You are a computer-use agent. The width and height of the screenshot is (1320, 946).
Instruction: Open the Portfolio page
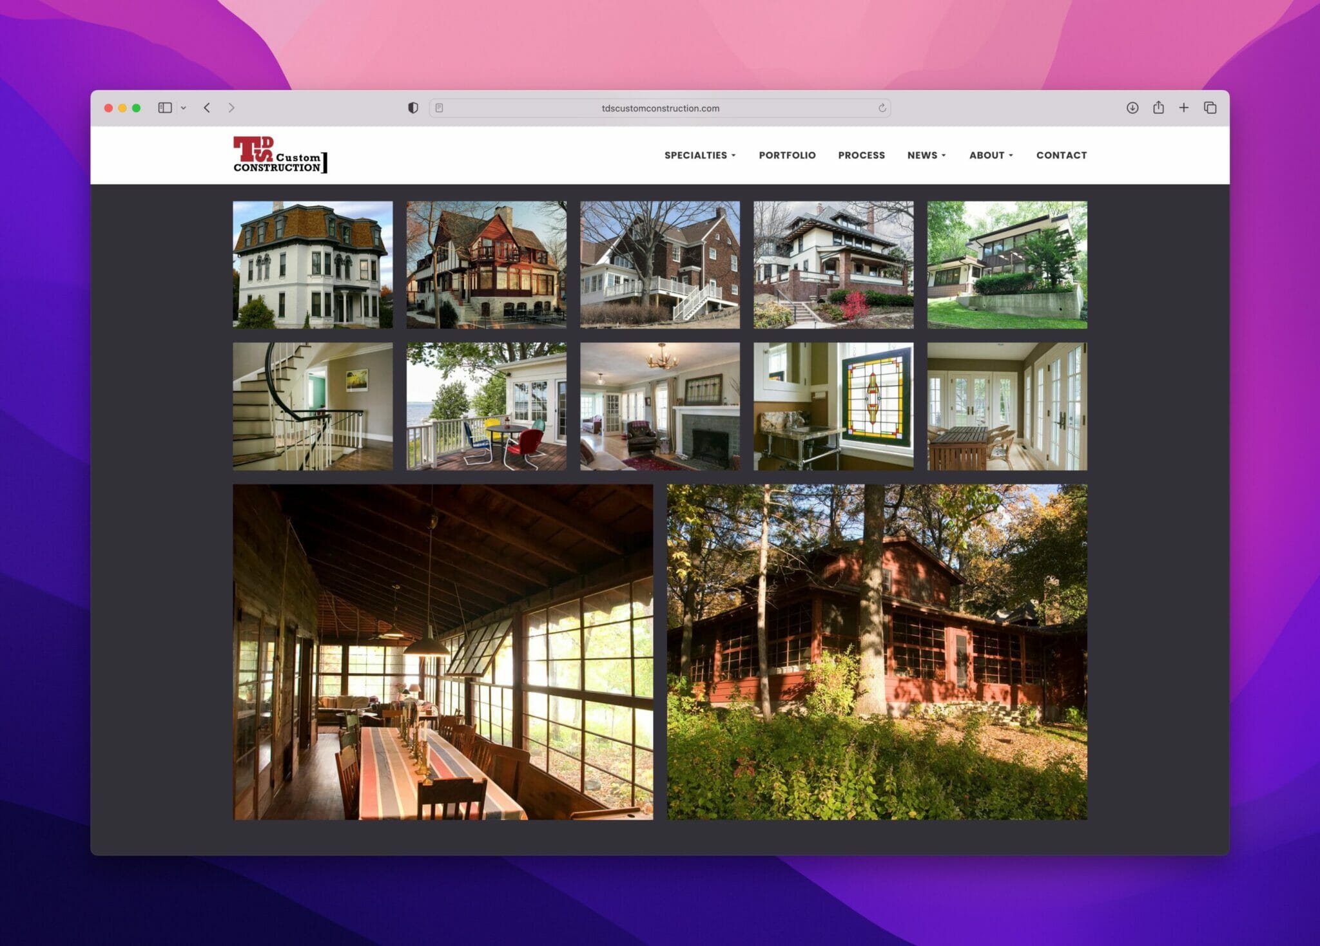click(787, 155)
